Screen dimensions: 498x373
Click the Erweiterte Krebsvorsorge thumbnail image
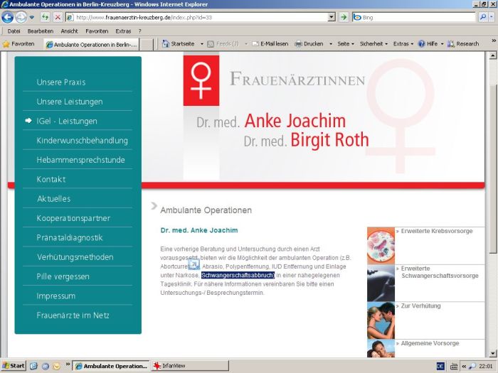(x=381, y=246)
